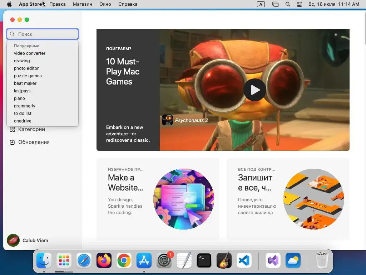Select the 'beat maker' suggestion
366x275 pixels.
click(x=43, y=83)
